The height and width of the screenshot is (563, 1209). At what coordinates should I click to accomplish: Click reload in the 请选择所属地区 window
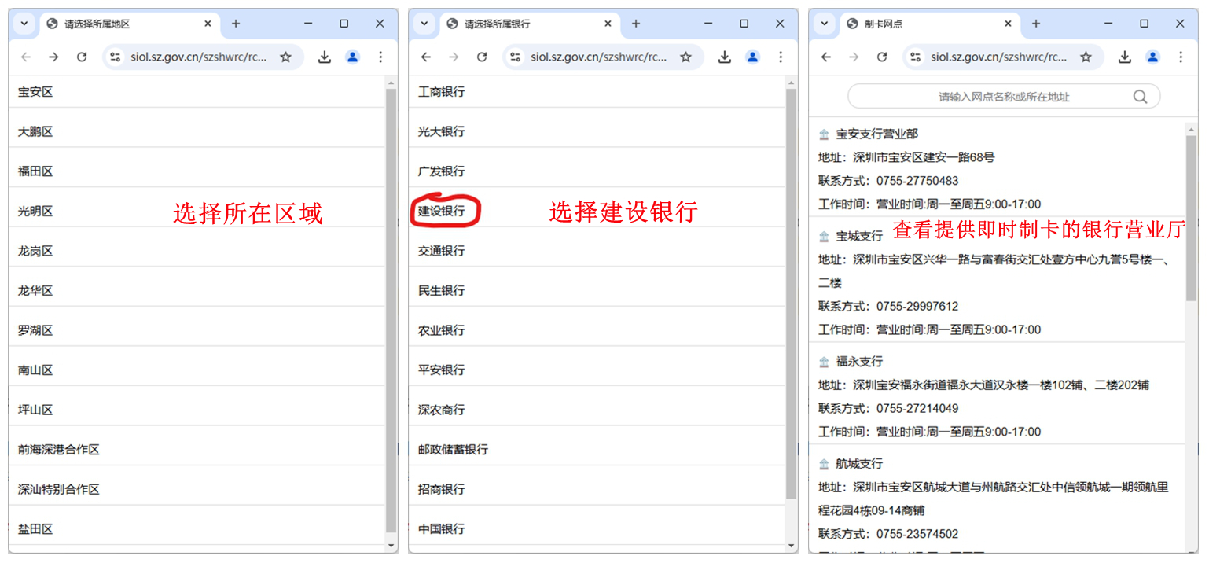82,57
